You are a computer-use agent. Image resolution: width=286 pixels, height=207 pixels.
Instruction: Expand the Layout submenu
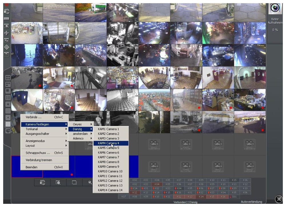(44, 145)
